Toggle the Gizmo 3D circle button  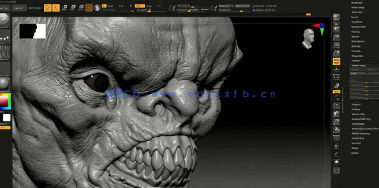click(x=88, y=8)
